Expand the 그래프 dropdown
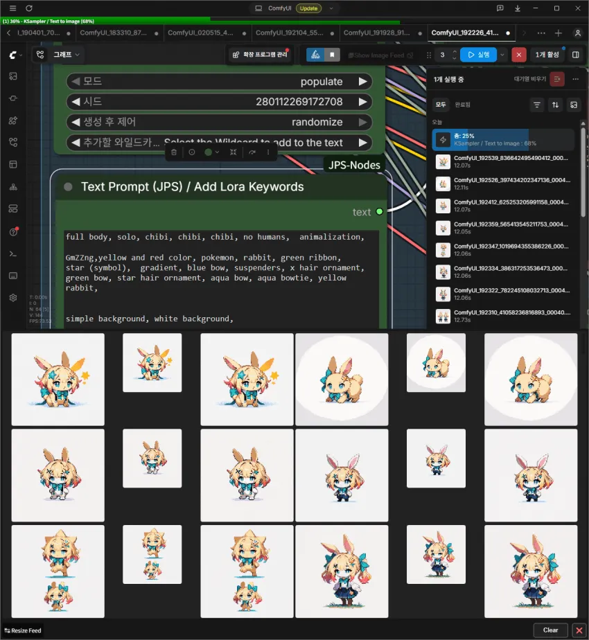The width and height of the screenshot is (589, 640). tap(66, 55)
